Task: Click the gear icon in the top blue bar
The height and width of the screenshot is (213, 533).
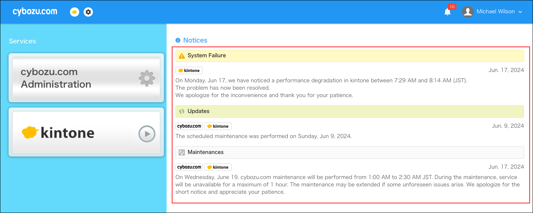Action: (88, 12)
